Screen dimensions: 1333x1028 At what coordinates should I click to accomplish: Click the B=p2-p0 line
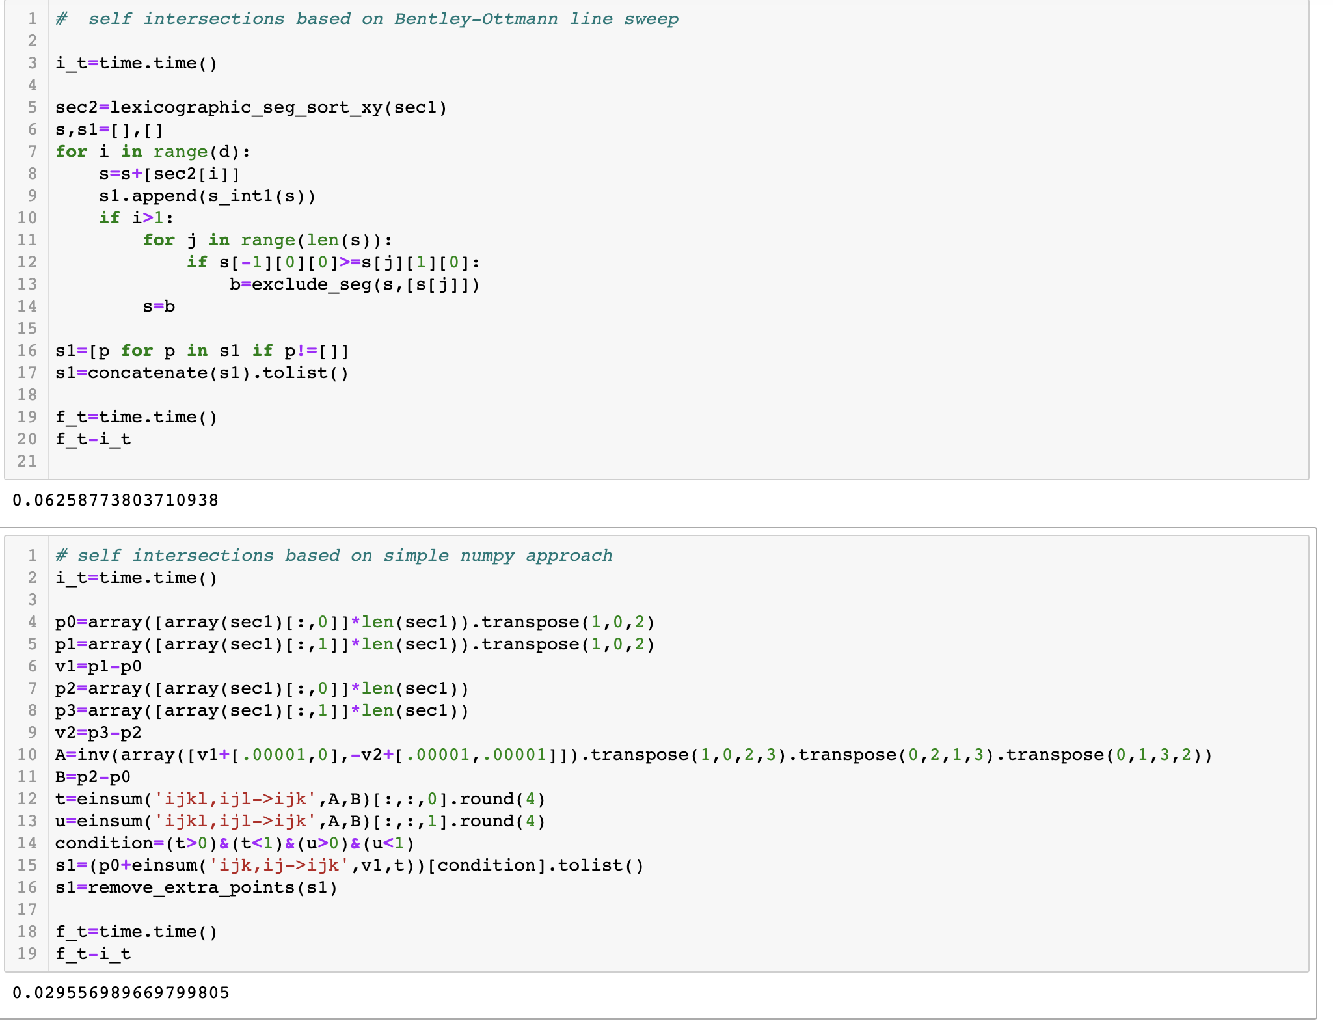92,777
